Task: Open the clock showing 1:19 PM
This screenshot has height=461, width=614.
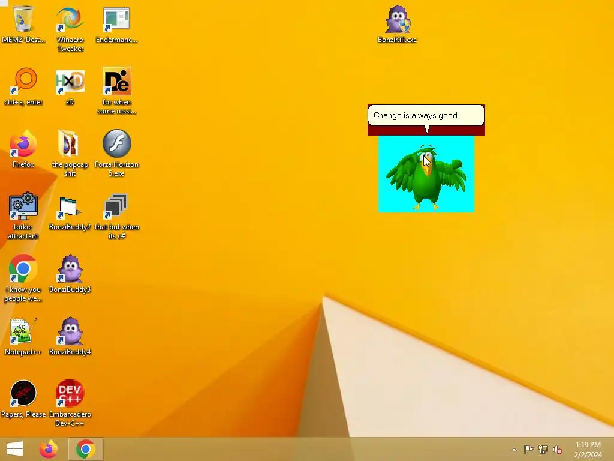Action: [x=588, y=450]
